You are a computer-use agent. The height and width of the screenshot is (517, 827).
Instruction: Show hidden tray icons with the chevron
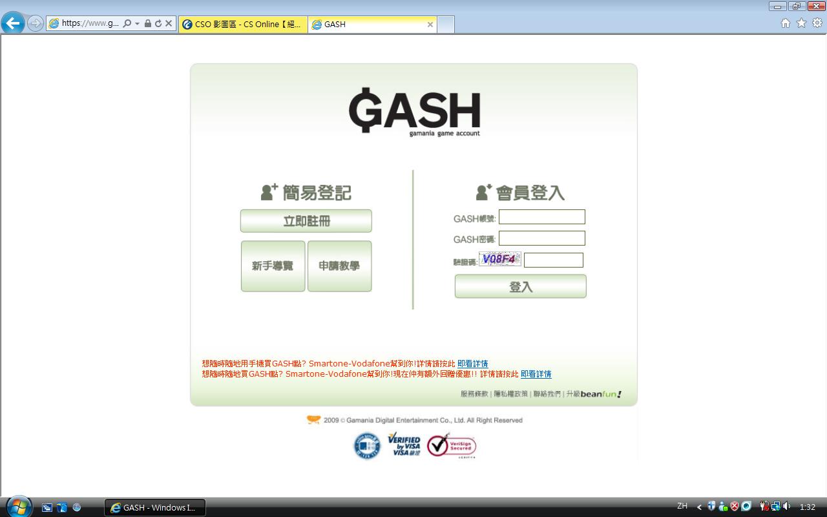pos(699,507)
